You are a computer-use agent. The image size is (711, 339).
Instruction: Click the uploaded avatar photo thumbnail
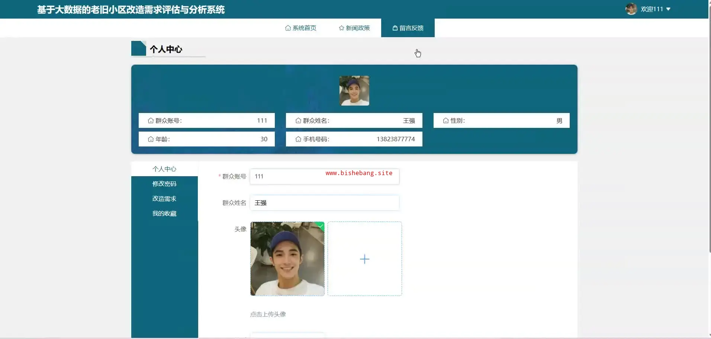pyautogui.click(x=287, y=259)
